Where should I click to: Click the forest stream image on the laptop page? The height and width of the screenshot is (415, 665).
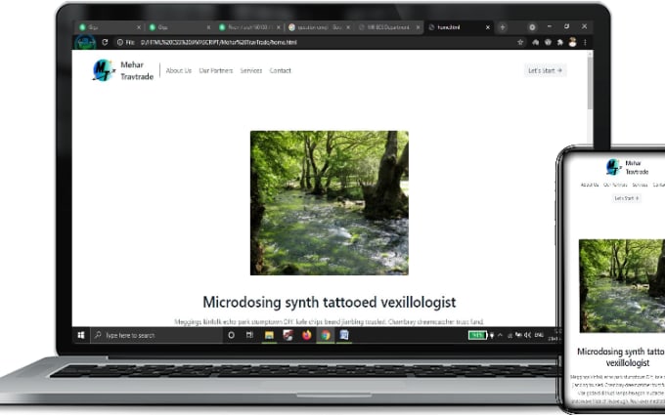pos(330,203)
